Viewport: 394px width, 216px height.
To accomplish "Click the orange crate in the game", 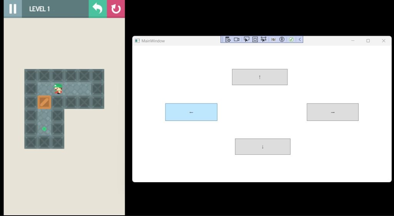I will [x=45, y=102].
